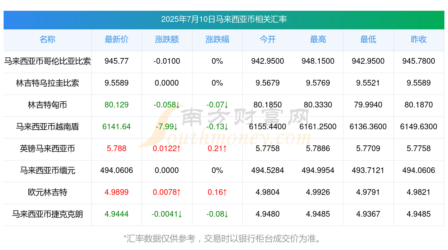
Task: Click the previous close 945.7800
Action: click(x=419, y=61)
